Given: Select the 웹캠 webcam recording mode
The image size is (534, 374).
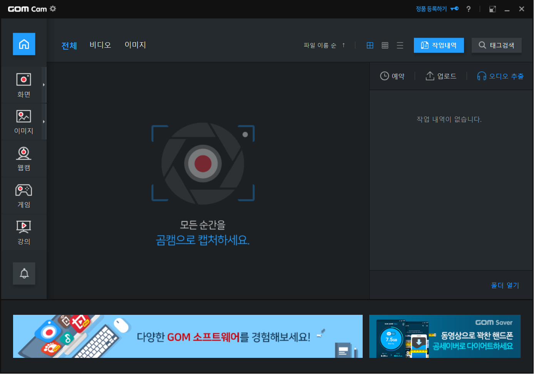Looking at the screenshot, I should 23,159.
